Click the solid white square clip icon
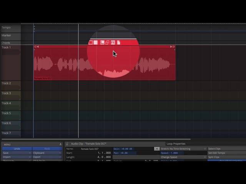 click(x=96, y=43)
